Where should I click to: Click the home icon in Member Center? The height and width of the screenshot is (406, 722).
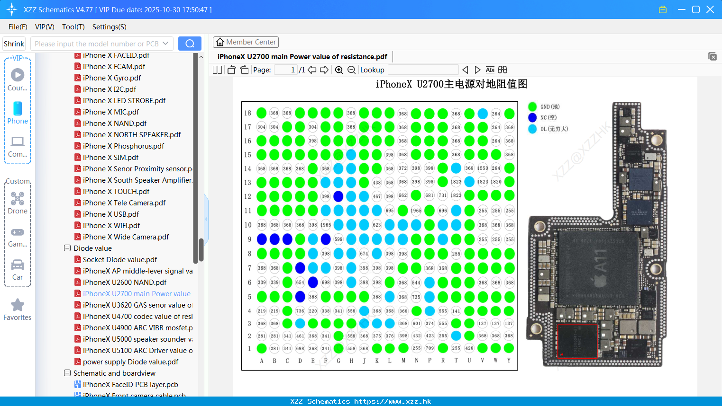[220, 42]
